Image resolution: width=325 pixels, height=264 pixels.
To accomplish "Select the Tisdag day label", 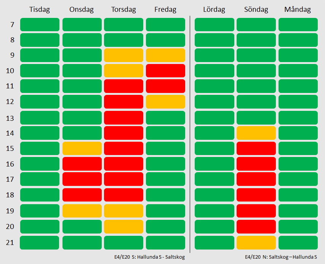I will point(40,10).
